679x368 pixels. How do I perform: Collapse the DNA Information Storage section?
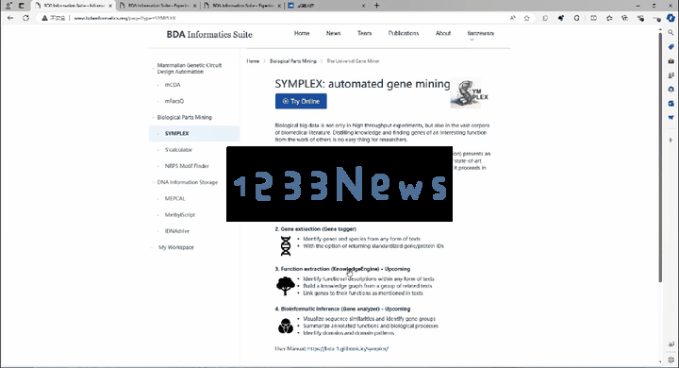tap(154, 182)
